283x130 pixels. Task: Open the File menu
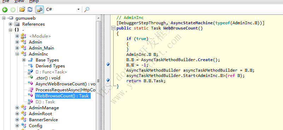(x=6, y=1)
